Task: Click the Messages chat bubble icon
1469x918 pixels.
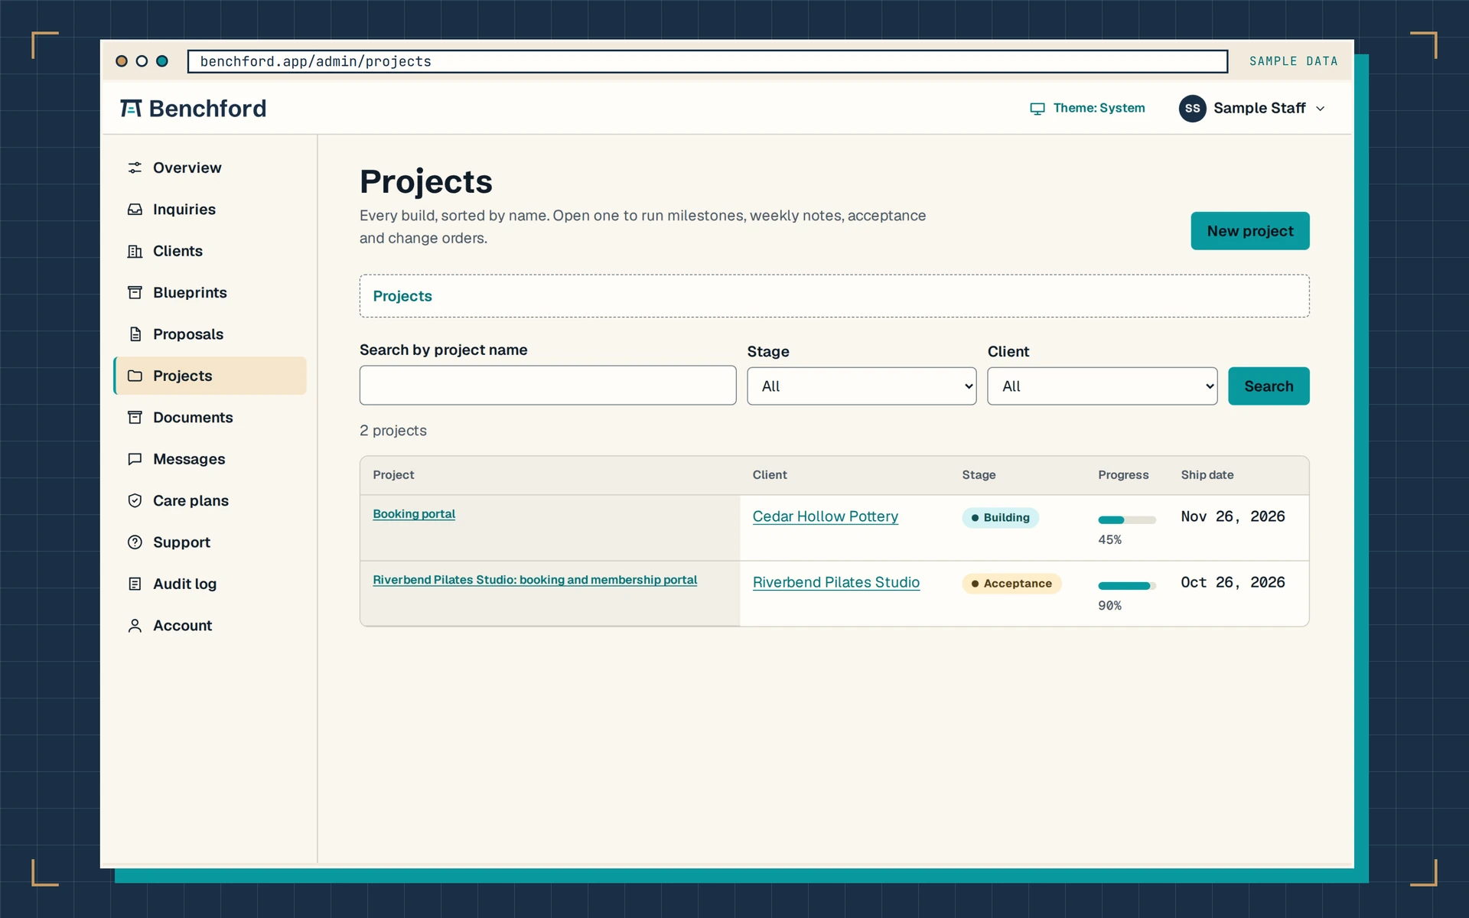Action: pyautogui.click(x=135, y=459)
